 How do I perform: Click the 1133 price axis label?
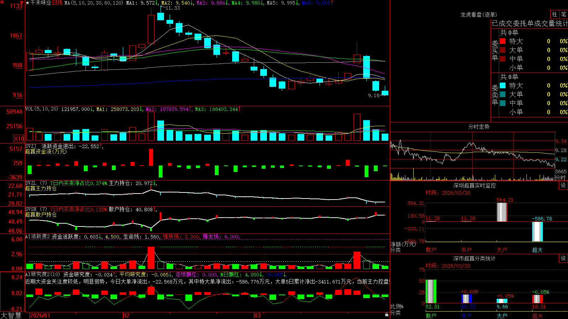[x=16, y=6]
